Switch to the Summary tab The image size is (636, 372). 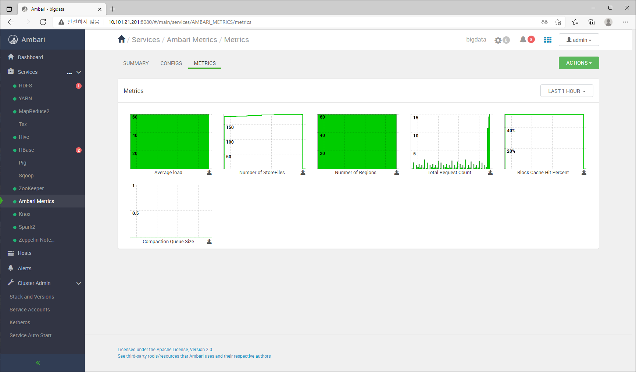pos(136,63)
